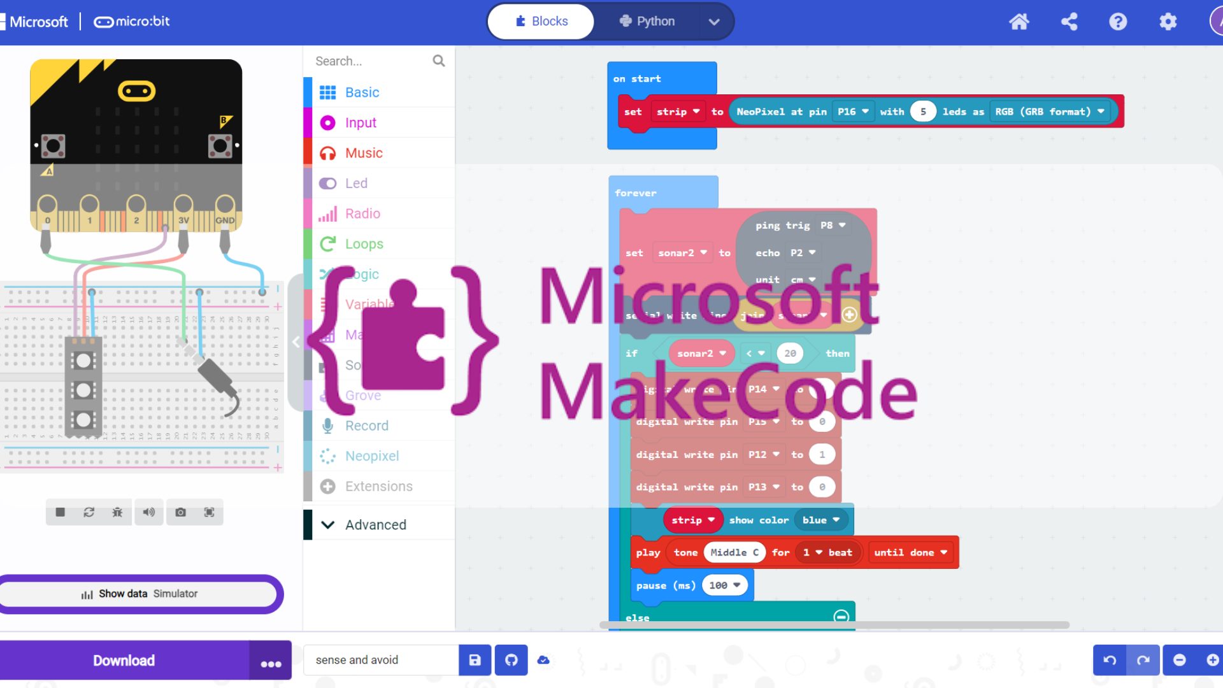Collapse the else branch with minus icon
This screenshot has height=688, width=1223.
pos(841,616)
